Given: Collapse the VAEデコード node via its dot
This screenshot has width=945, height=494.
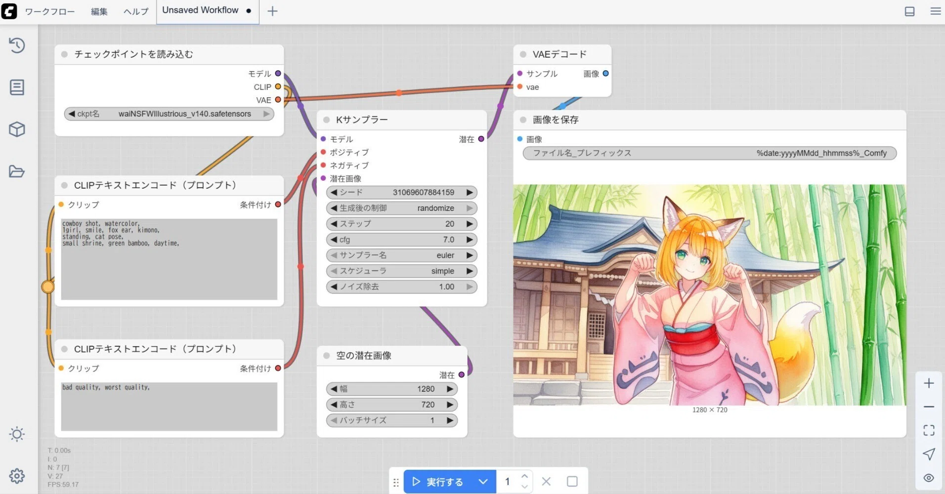Looking at the screenshot, I should coord(523,54).
